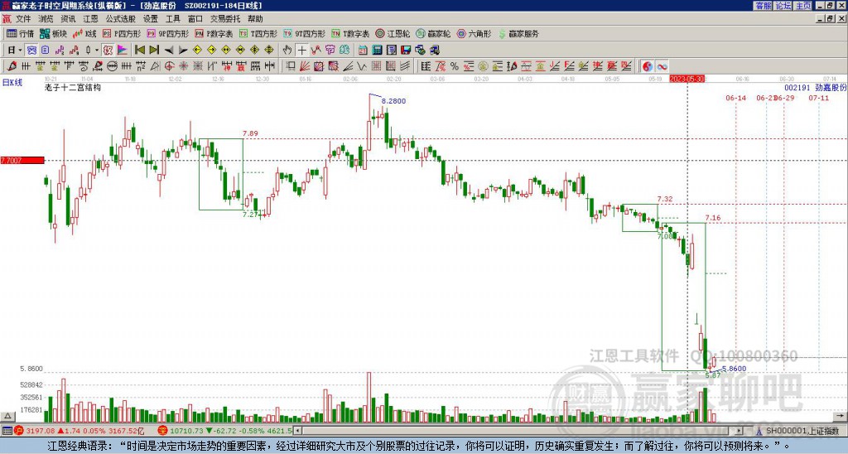Jump to last bar with skip-to-end icon
The image size is (848, 454).
(x=154, y=51)
